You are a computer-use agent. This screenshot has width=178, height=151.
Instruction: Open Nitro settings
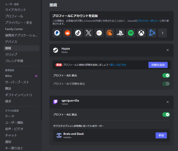[21, 76]
